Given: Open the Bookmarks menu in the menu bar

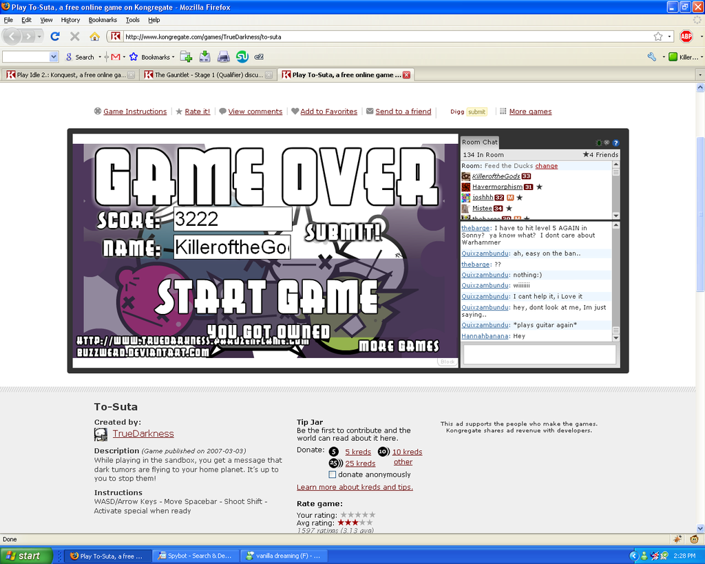Looking at the screenshot, I should [x=103, y=20].
